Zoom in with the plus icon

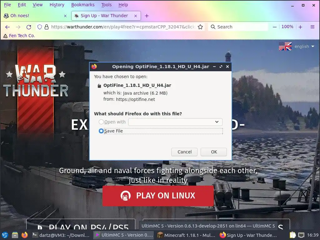pos(300,27)
